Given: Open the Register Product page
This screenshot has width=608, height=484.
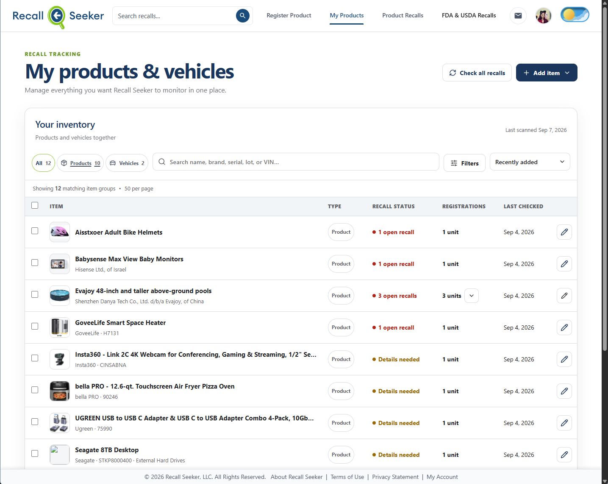Looking at the screenshot, I should point(289,16).
